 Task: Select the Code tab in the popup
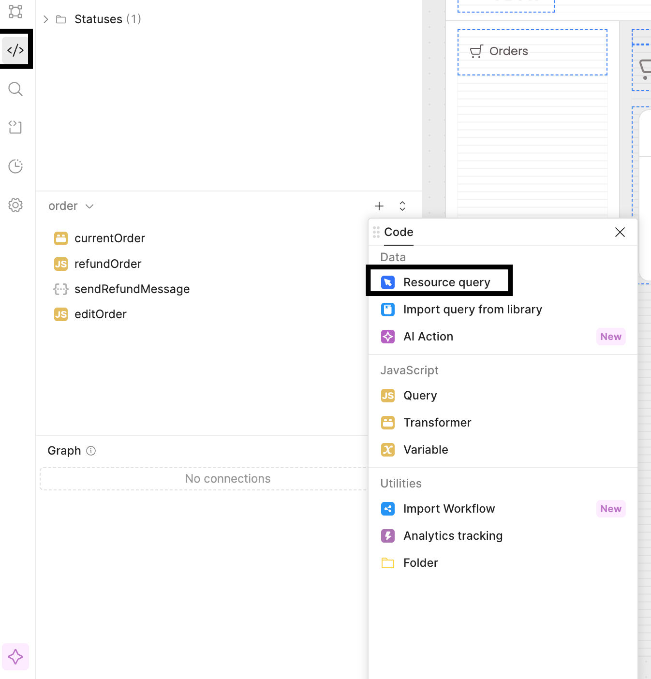[x=399, y=232]
